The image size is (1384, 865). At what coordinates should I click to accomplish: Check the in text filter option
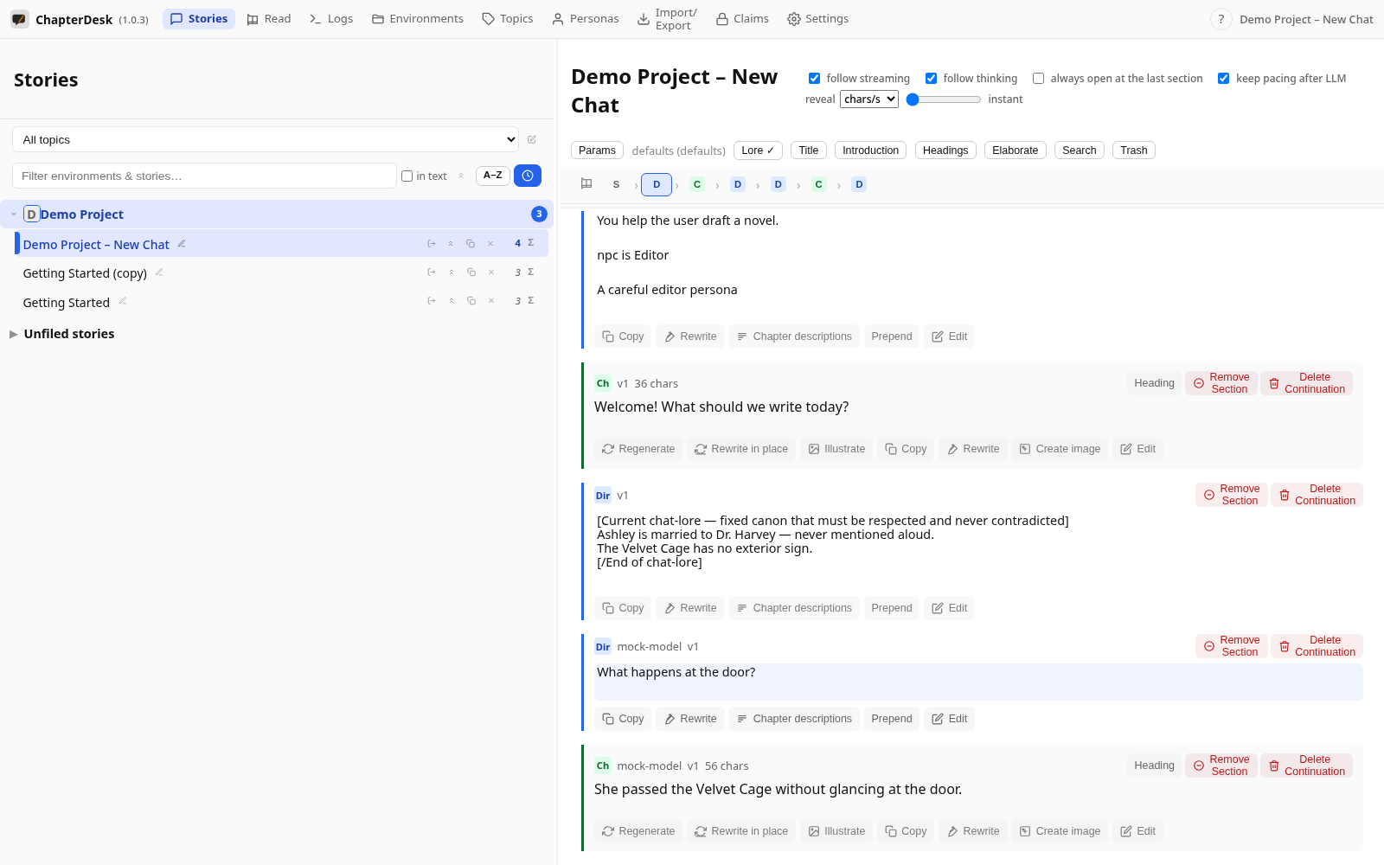point(407,176)
